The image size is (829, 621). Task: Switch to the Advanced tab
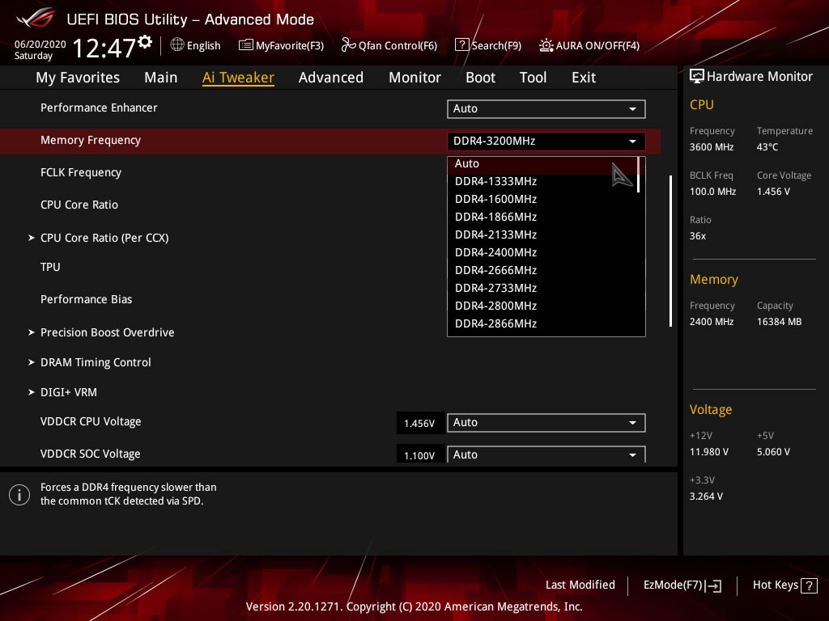coord(330,78)
